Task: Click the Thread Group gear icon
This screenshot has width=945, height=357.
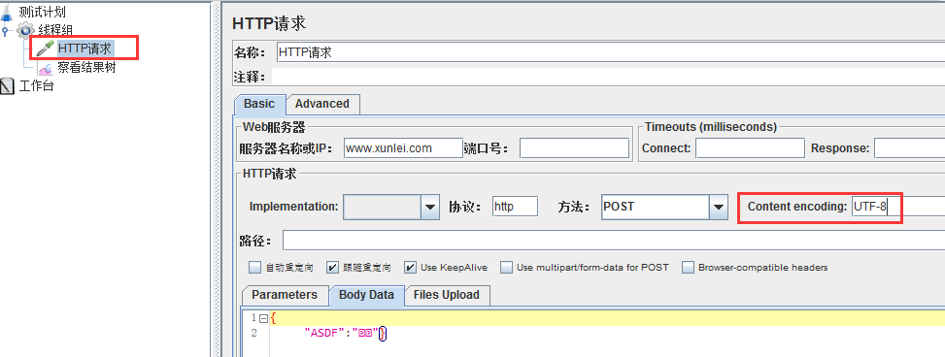Action: tap(25, 30)
